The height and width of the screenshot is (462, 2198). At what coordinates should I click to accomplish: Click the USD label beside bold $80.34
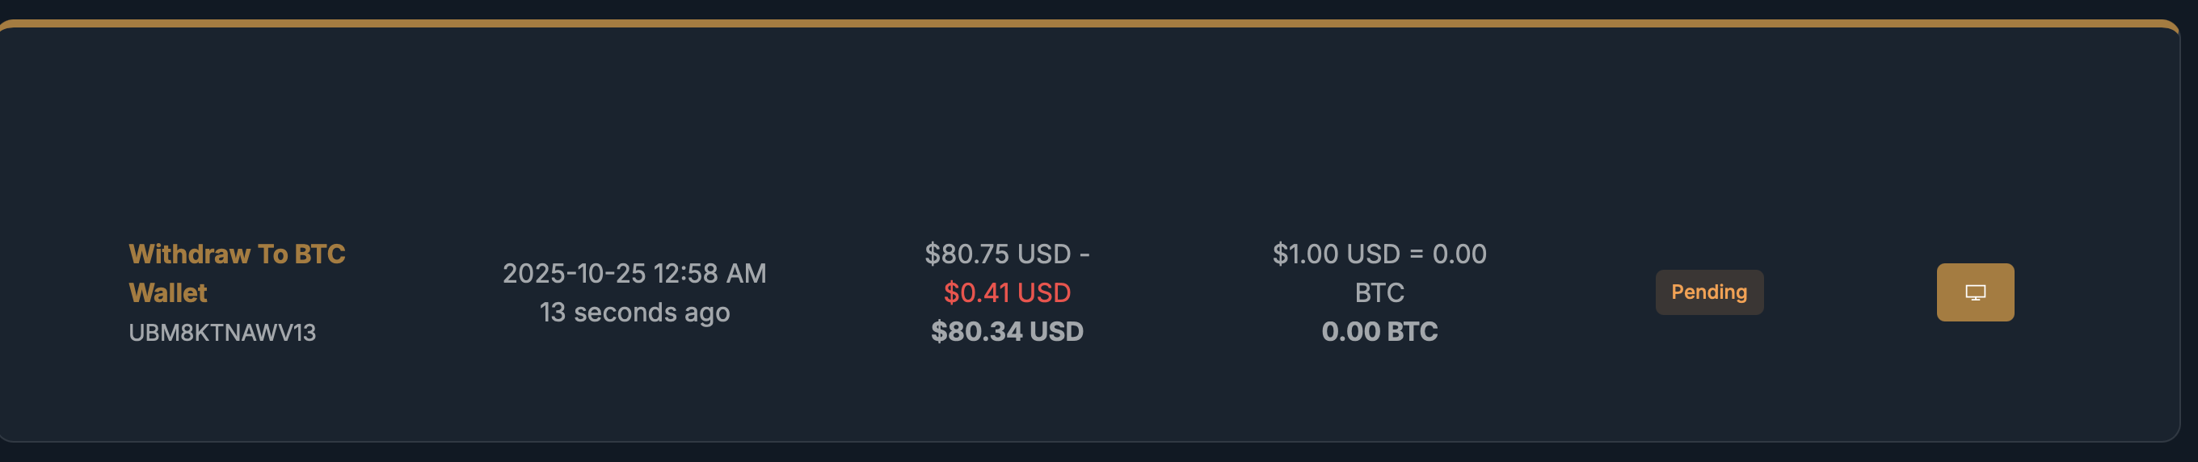pyautogui.click(x=1056, y=332)
